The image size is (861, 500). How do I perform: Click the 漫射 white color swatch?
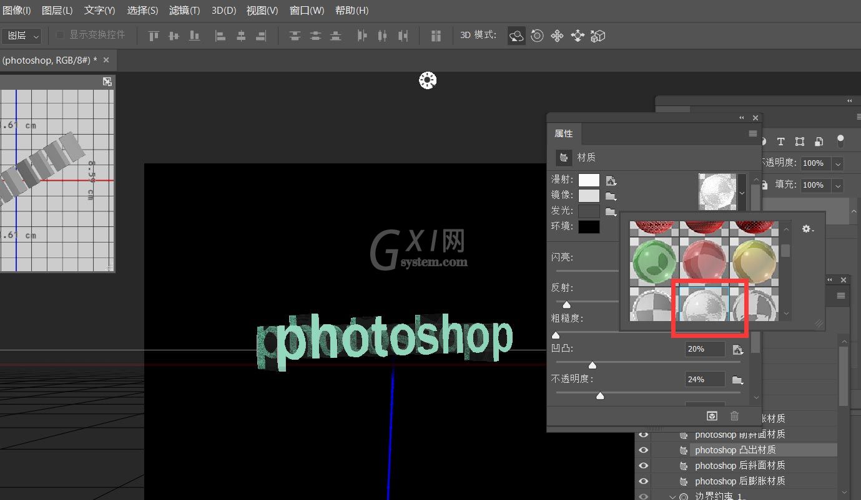pos(589,180)
